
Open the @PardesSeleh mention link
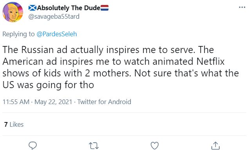(57, 34)
